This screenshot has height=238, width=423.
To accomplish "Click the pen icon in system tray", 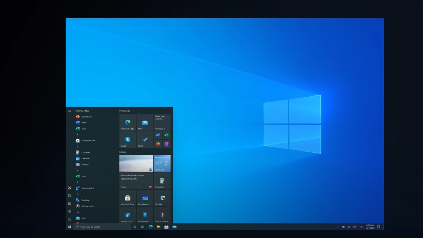I will (x=361, y=227).
